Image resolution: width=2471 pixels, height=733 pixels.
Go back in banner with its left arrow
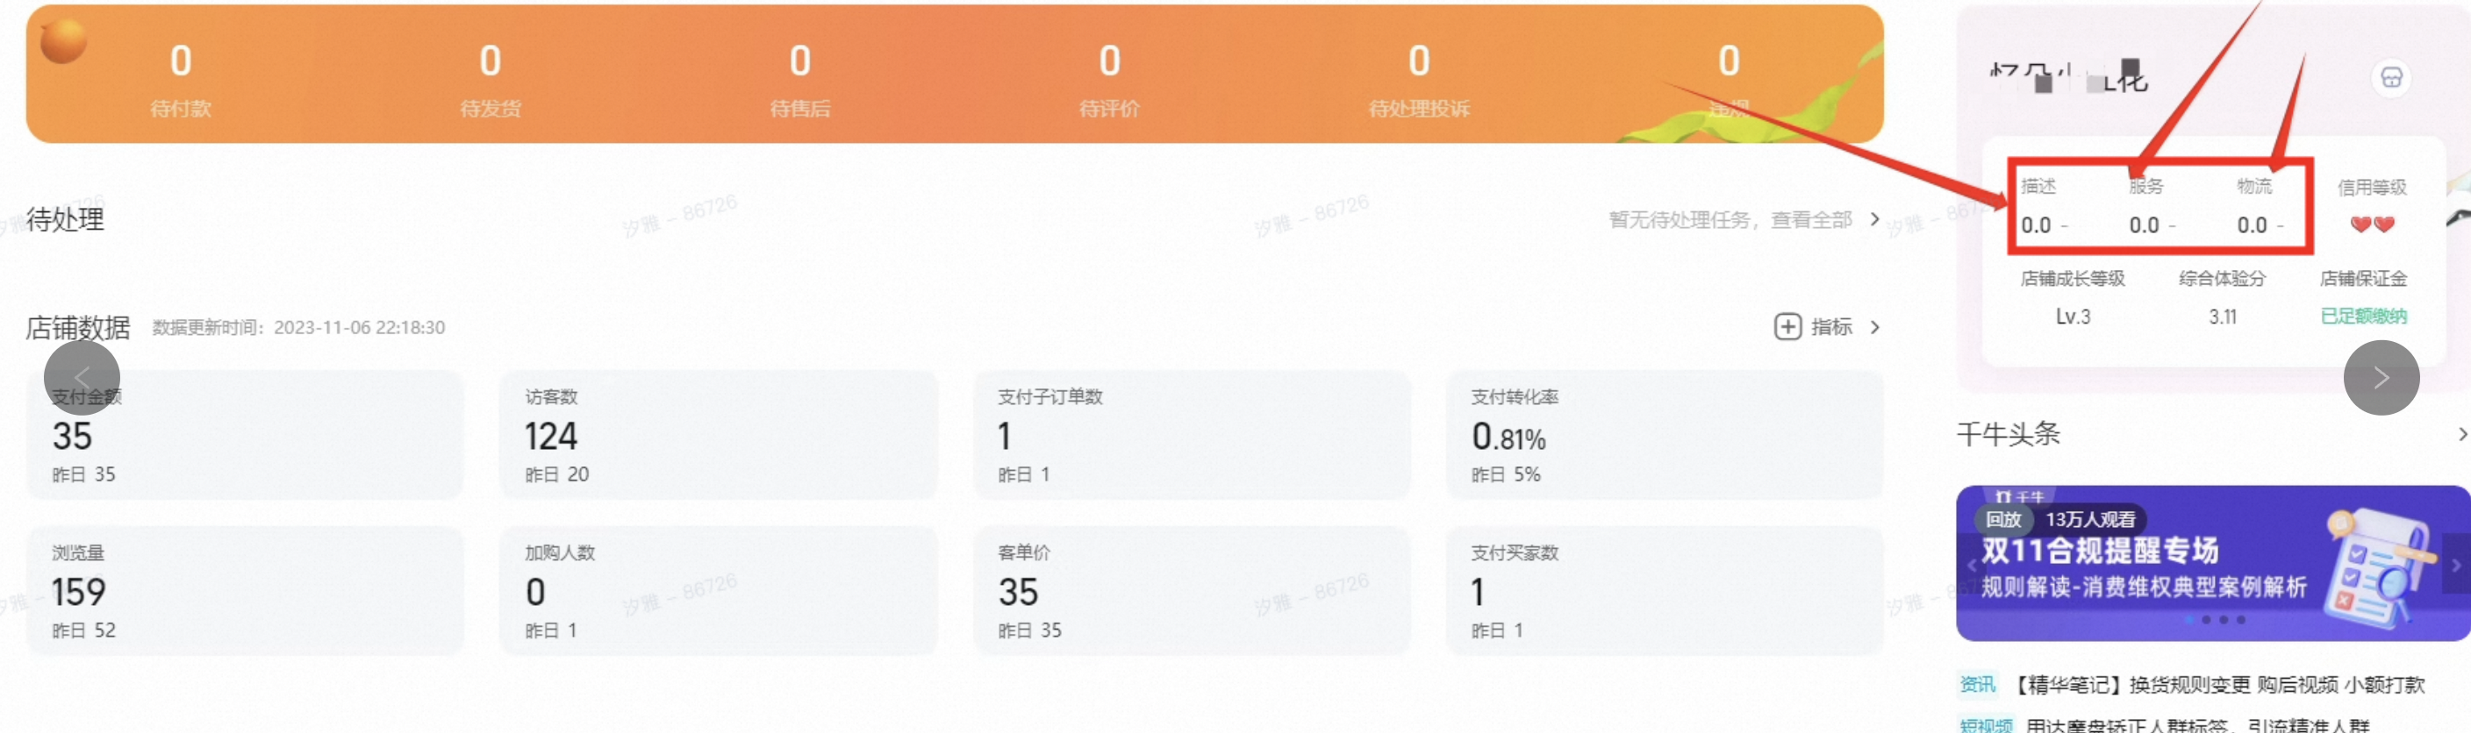click(x=1971, y=565)
